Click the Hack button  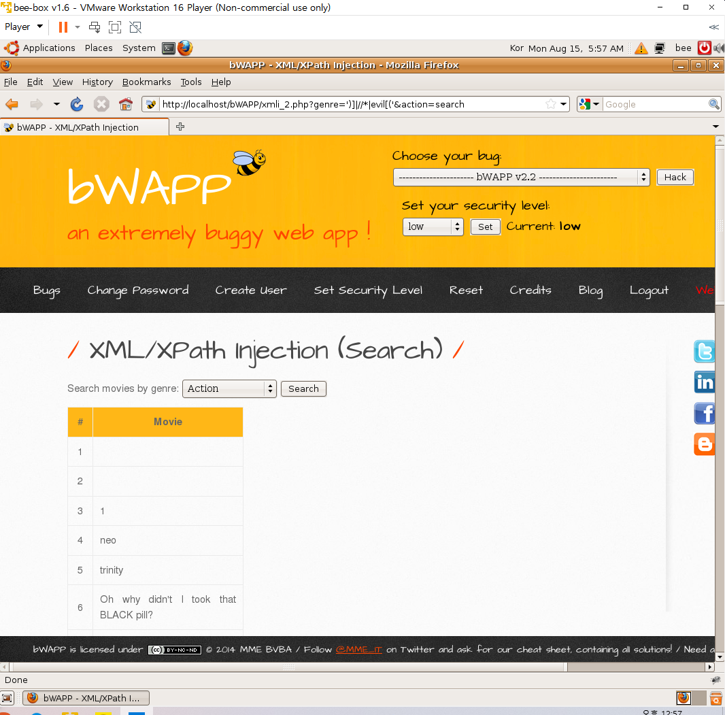[675, 177]
